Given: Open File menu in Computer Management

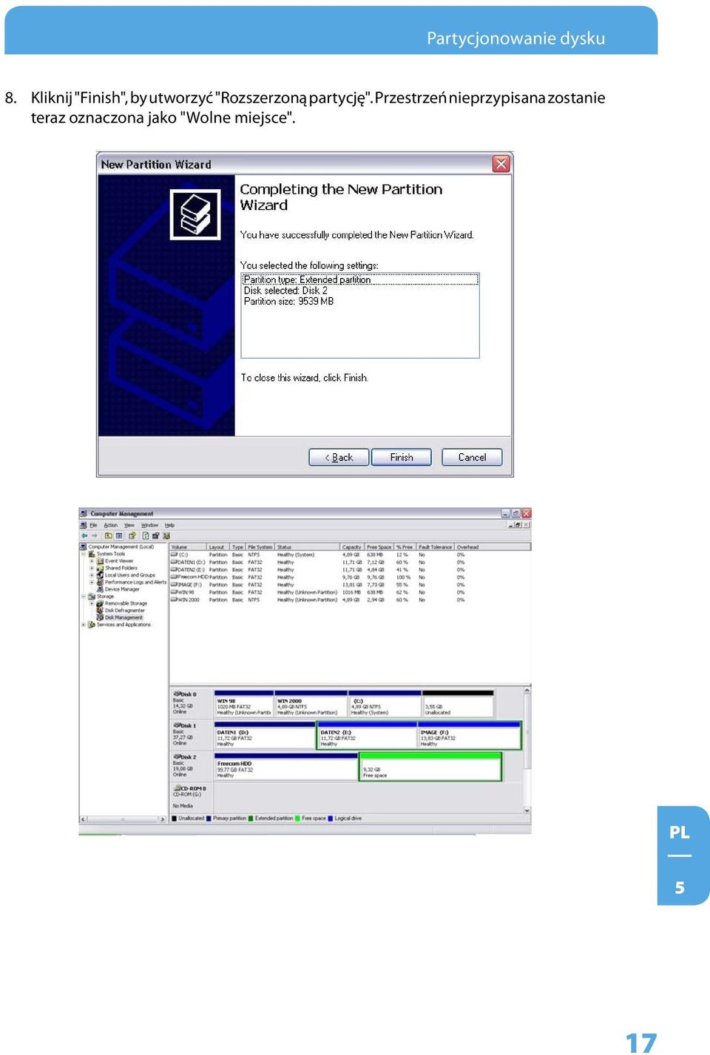Looking at the screenshot, I should click(93, 525).
